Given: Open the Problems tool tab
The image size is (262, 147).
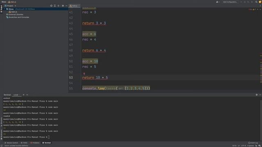Looking at the screenshot, I should point(35,143).
